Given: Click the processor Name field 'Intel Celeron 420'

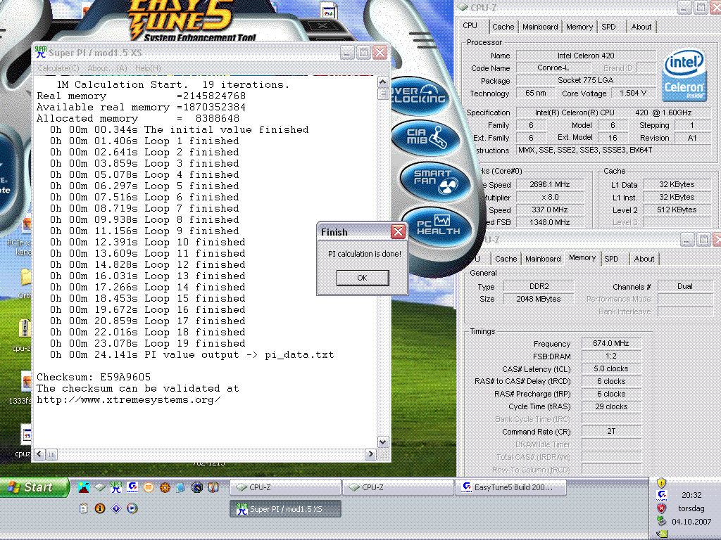Looking at the screenshot, I should pos(586,56).
